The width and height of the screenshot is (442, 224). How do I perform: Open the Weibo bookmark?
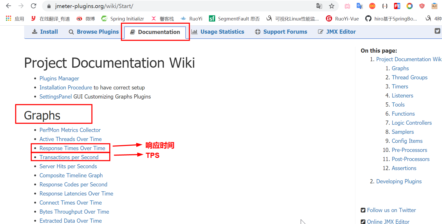(86, 18)
